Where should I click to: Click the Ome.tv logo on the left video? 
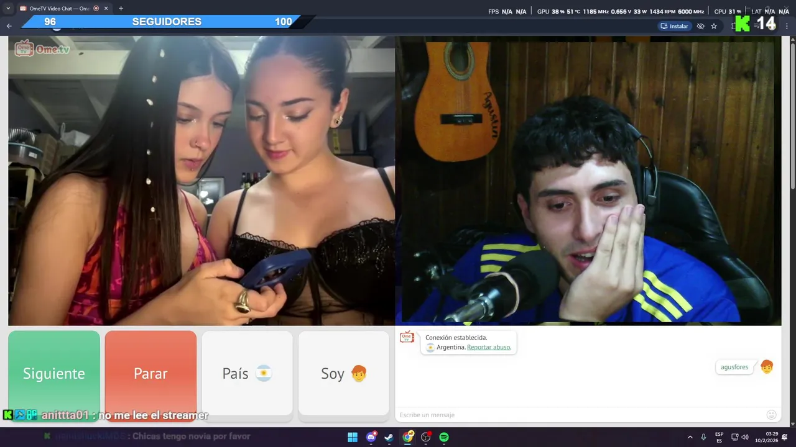click(x=42, y=48)
